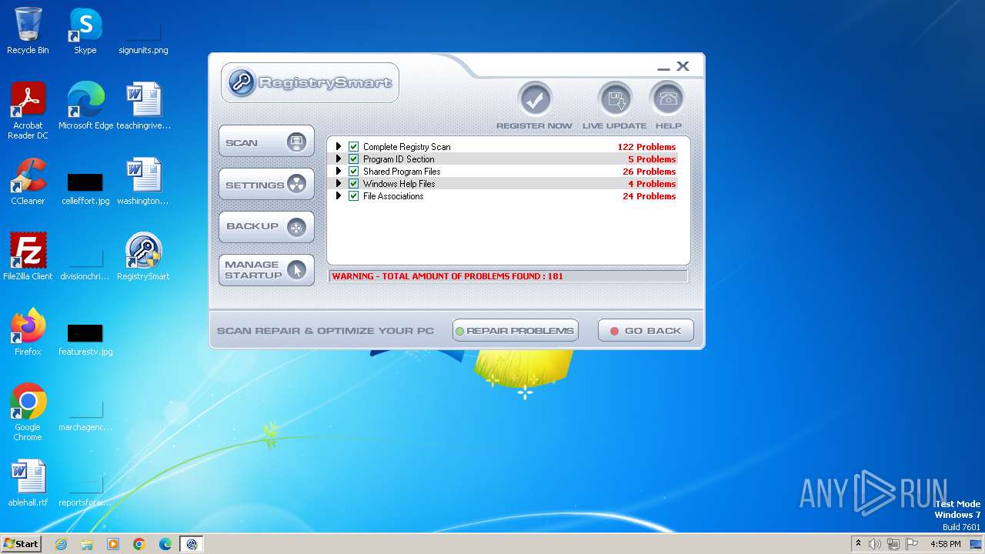The width and height of the screenshot is (985, 554).
Task: Minimize the RegistrySmart window
Action: point(663,68)
